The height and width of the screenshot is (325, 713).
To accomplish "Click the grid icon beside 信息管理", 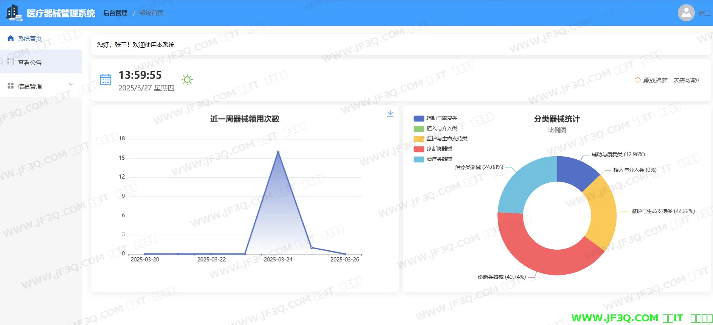I will pos(11,86).
